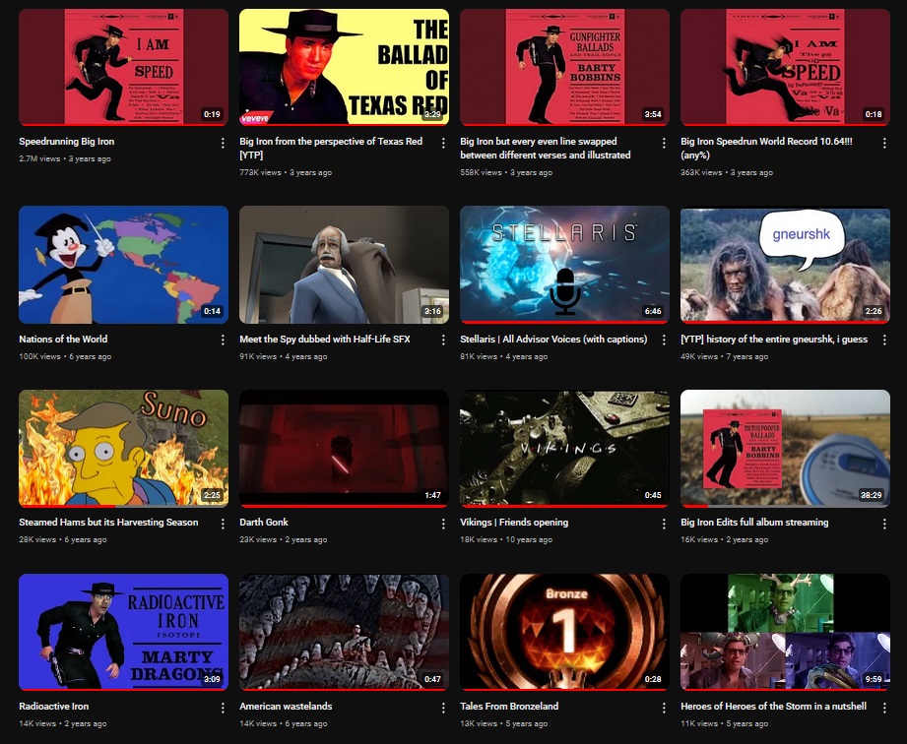Viewport: 907px width, 744px height.
Task: Open options menu for Texas Red YTP video
Action: pyautogui.click(x=443, y=143)
